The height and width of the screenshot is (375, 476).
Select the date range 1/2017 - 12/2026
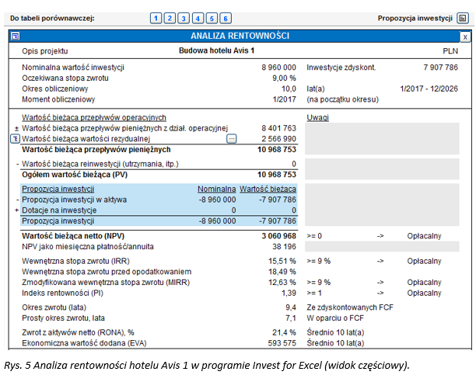coord(429,89)
